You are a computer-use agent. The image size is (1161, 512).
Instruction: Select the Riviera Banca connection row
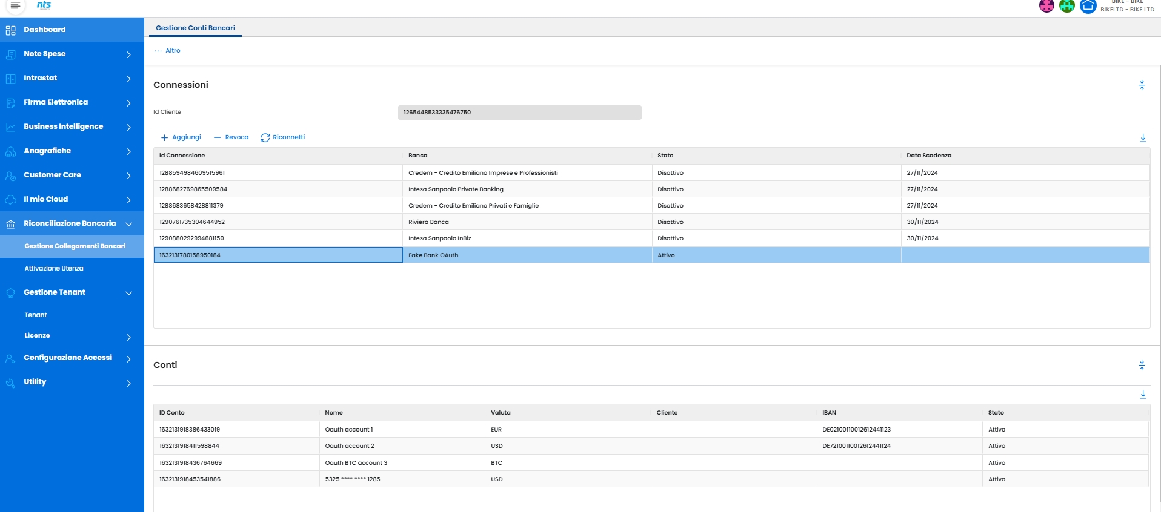point(428,222)
